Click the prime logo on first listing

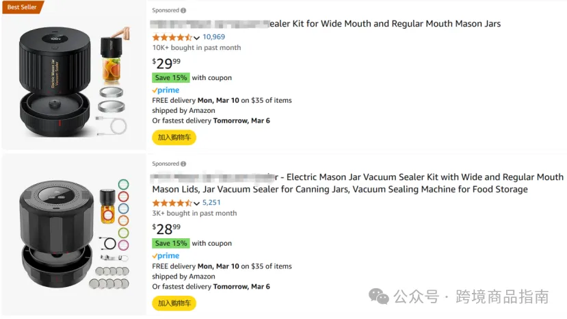pos(166,90)
